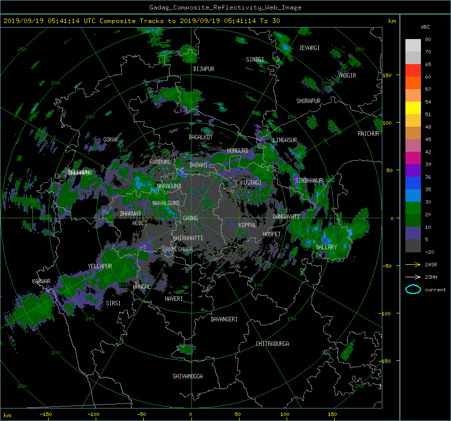Click the GADAG radar center label
The image size is (451, 421).
click(x=190, y=218)
